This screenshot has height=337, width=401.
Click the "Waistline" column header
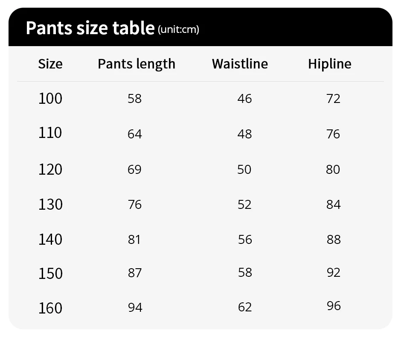point(240,64)
